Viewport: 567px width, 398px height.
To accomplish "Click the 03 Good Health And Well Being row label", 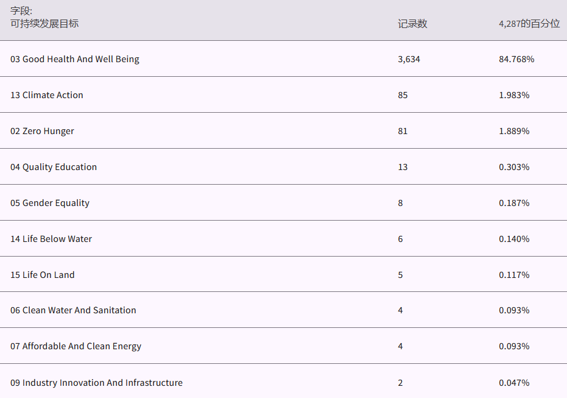I will (x=74, y=59).
